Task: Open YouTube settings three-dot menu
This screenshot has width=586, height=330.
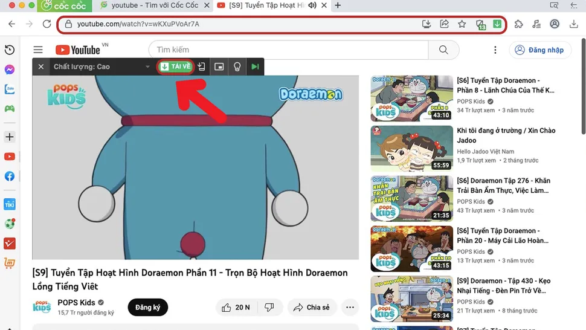Action: pos(495,50)
